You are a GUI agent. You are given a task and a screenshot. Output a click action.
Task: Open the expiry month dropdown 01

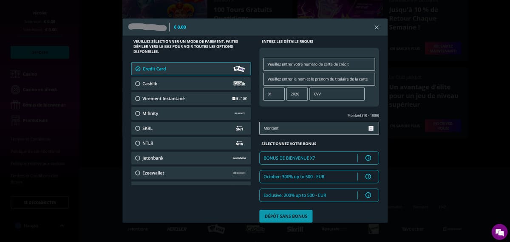[x=274, y=94]
